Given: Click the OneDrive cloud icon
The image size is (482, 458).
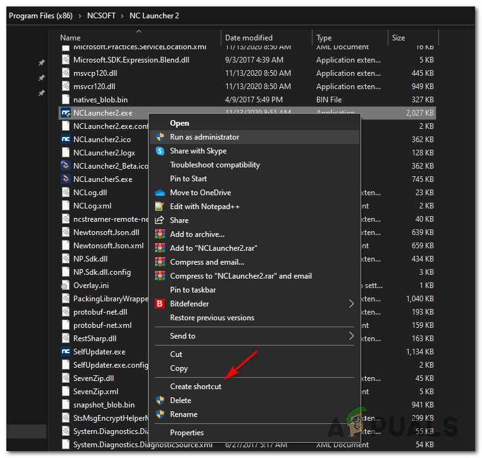Looking at the screenshot, I should point(160,193).
